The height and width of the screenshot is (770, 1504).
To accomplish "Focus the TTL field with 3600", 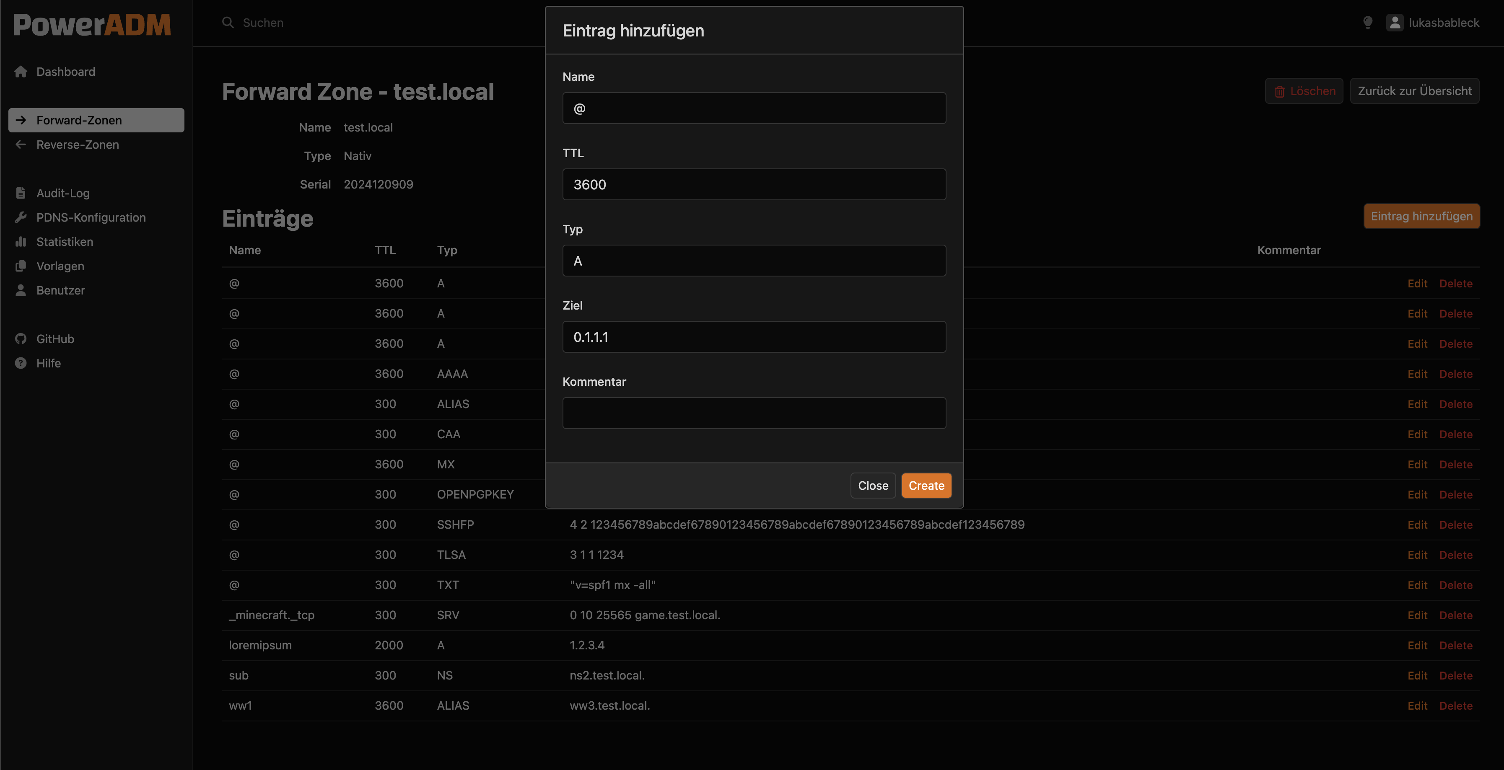I will coord(754,185).
